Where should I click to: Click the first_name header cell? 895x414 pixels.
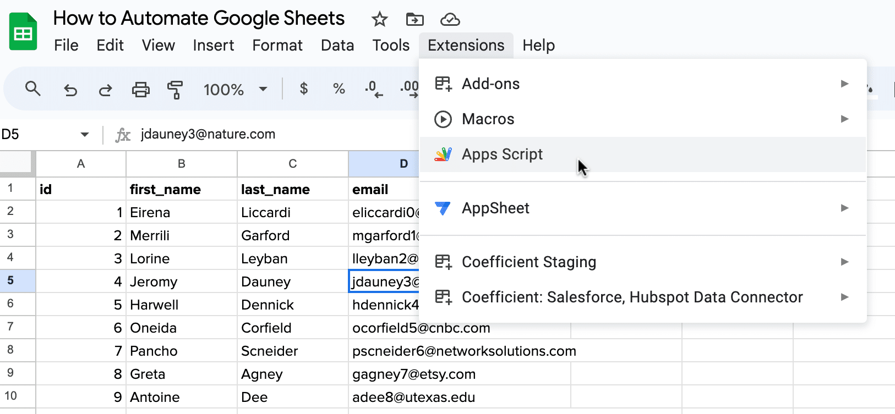pos(182,189)
